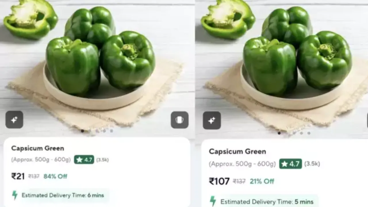
Task: Open the 84% Off discount label
Action: coord(55,176)
